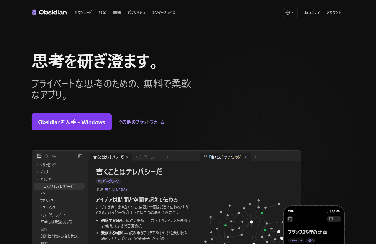Toggle reading view on the phone mockup
The height and width of the screenshot is (244, 376).
pos(331,219)
